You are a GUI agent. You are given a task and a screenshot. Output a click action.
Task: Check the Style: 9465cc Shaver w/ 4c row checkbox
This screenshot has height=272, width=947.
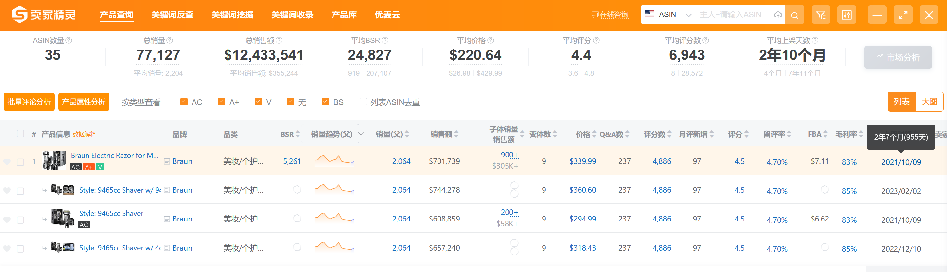pyautogui.click(x=20, y=249)
